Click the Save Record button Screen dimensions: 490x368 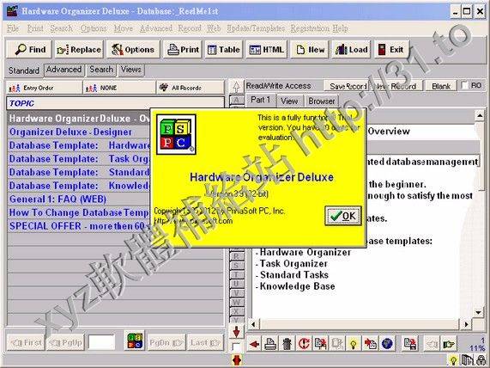tap(347, 86)
